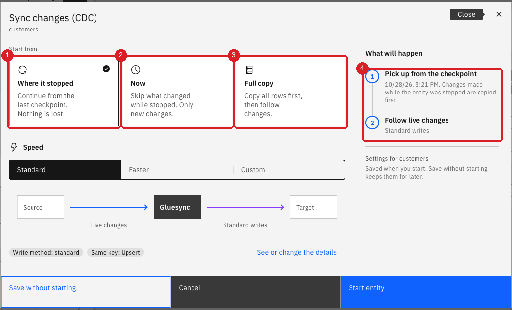This screenshot has width=512, height=310.
Task: Click the 'Standard writes' label under the purple arrow
Action: click(245, 225)
